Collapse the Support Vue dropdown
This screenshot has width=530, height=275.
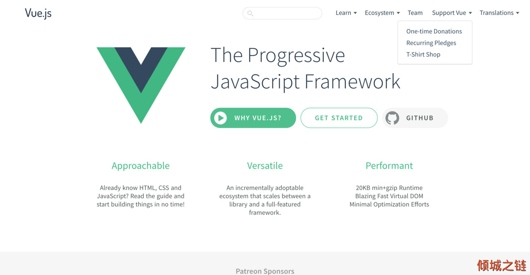(x=452, y=13)
